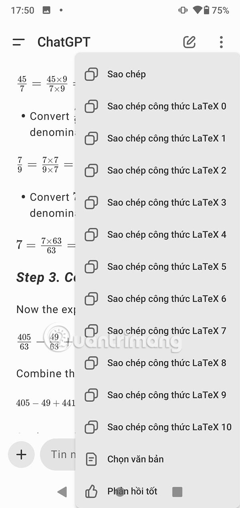
Task: Tap the plus attachment button
Action: click(x=20, y=455)
